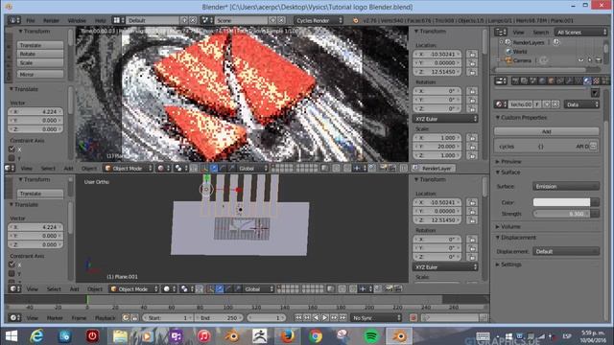
Task: Click the play reverse button
Action: click(x=316, y=318)
